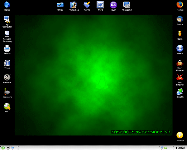Screen dimensions: 187x150
Task: Click the network tray icon
Action: (x=162, y=148)
